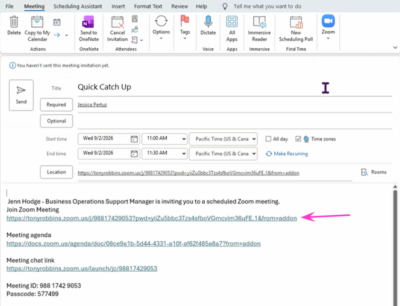Click the small calendar icon beside Copy to My Calendar
This screenshot has height=306, width=400.
coord(57,22)
